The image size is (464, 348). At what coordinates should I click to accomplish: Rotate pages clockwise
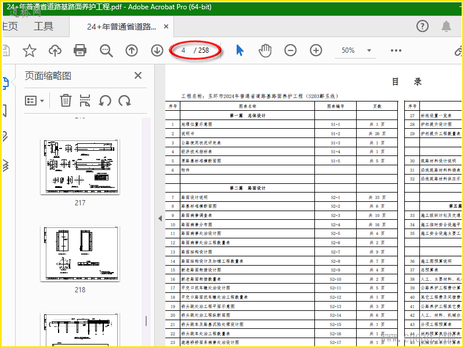coord(125,100)
